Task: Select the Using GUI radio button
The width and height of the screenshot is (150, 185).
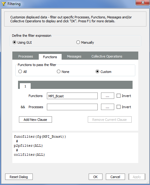Action: point(14,42)
